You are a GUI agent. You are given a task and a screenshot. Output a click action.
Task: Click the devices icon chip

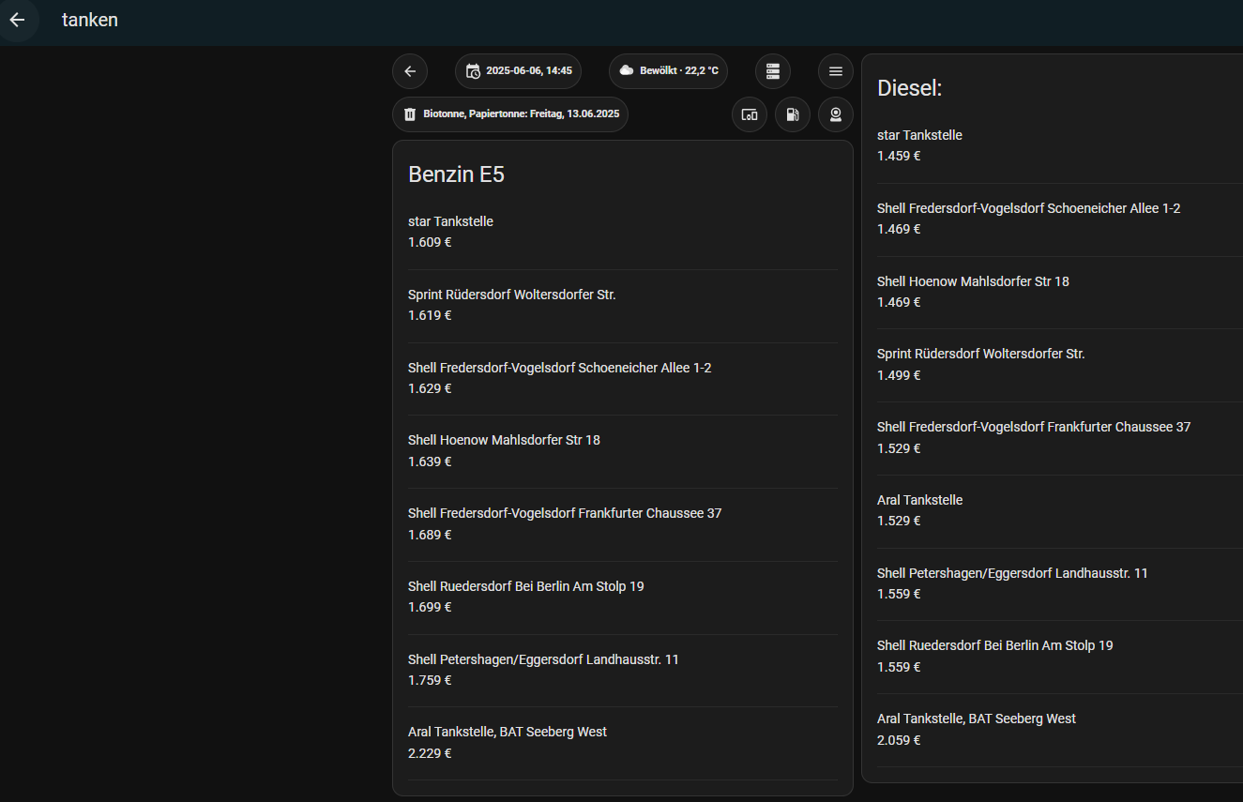750,114
